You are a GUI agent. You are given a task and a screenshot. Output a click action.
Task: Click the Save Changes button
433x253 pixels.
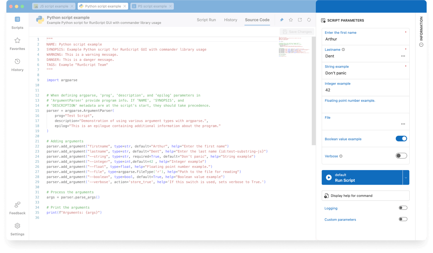click(297, 32)
